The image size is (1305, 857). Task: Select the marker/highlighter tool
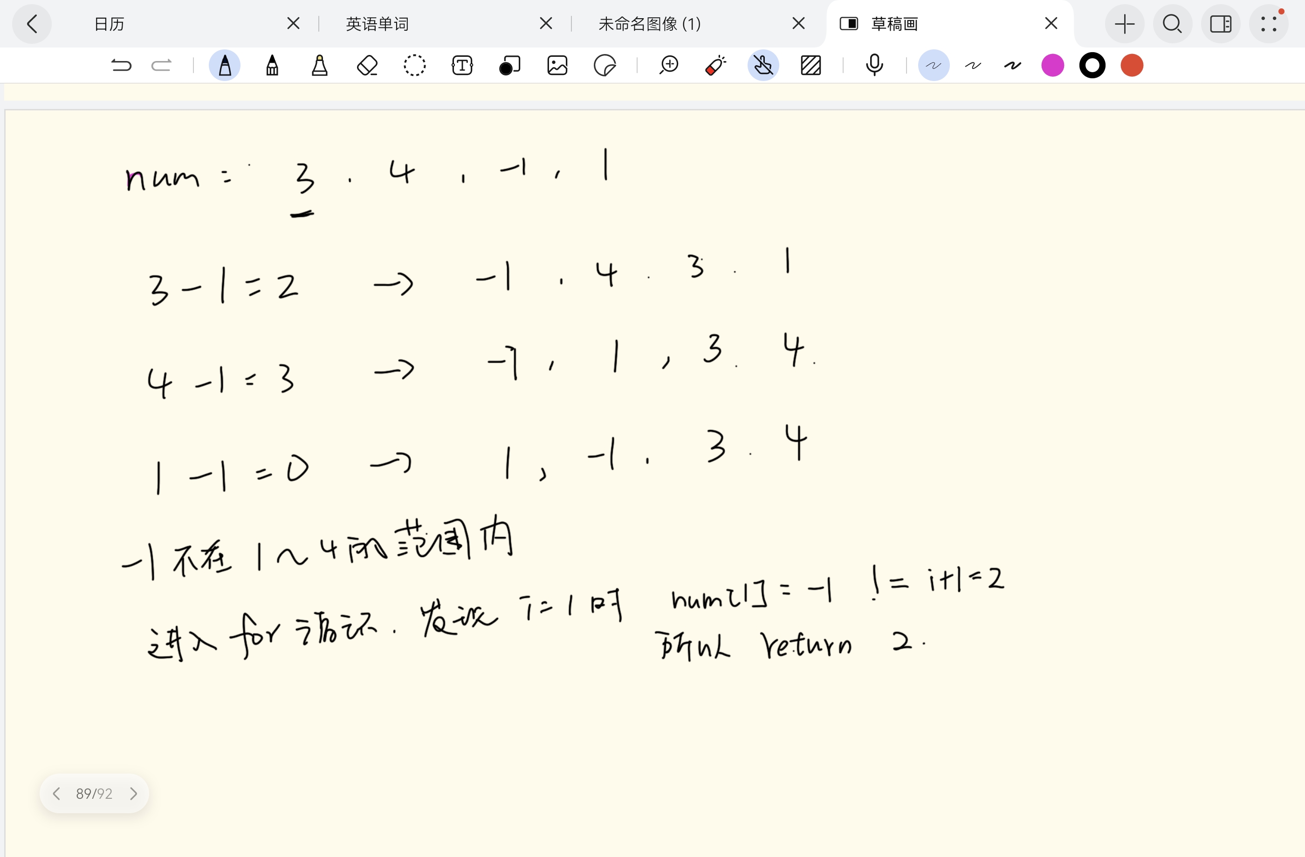tap(320, 65)
